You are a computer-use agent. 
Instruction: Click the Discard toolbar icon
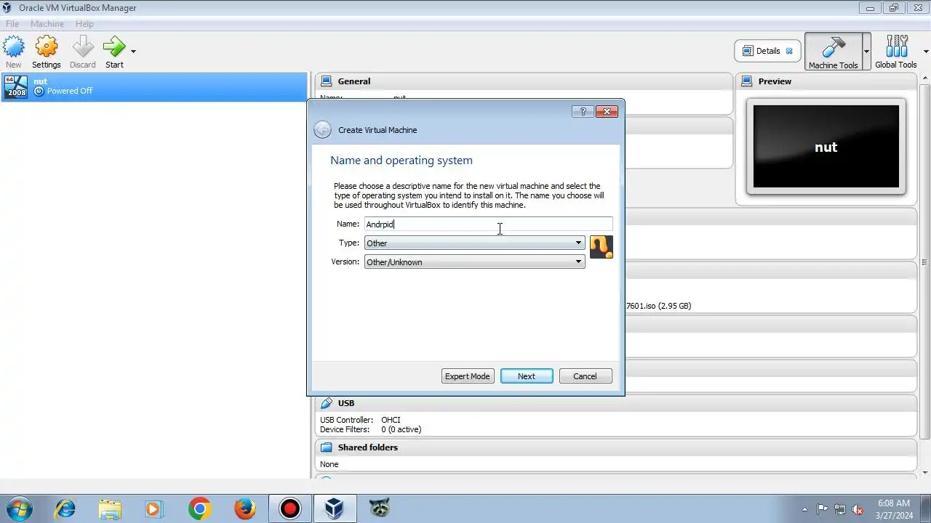(83, 48)
